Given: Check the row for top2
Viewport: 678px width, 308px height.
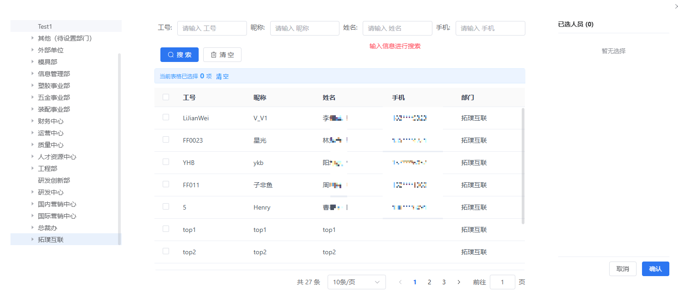Looking at the screenshot, I should [x=166, y=252].
